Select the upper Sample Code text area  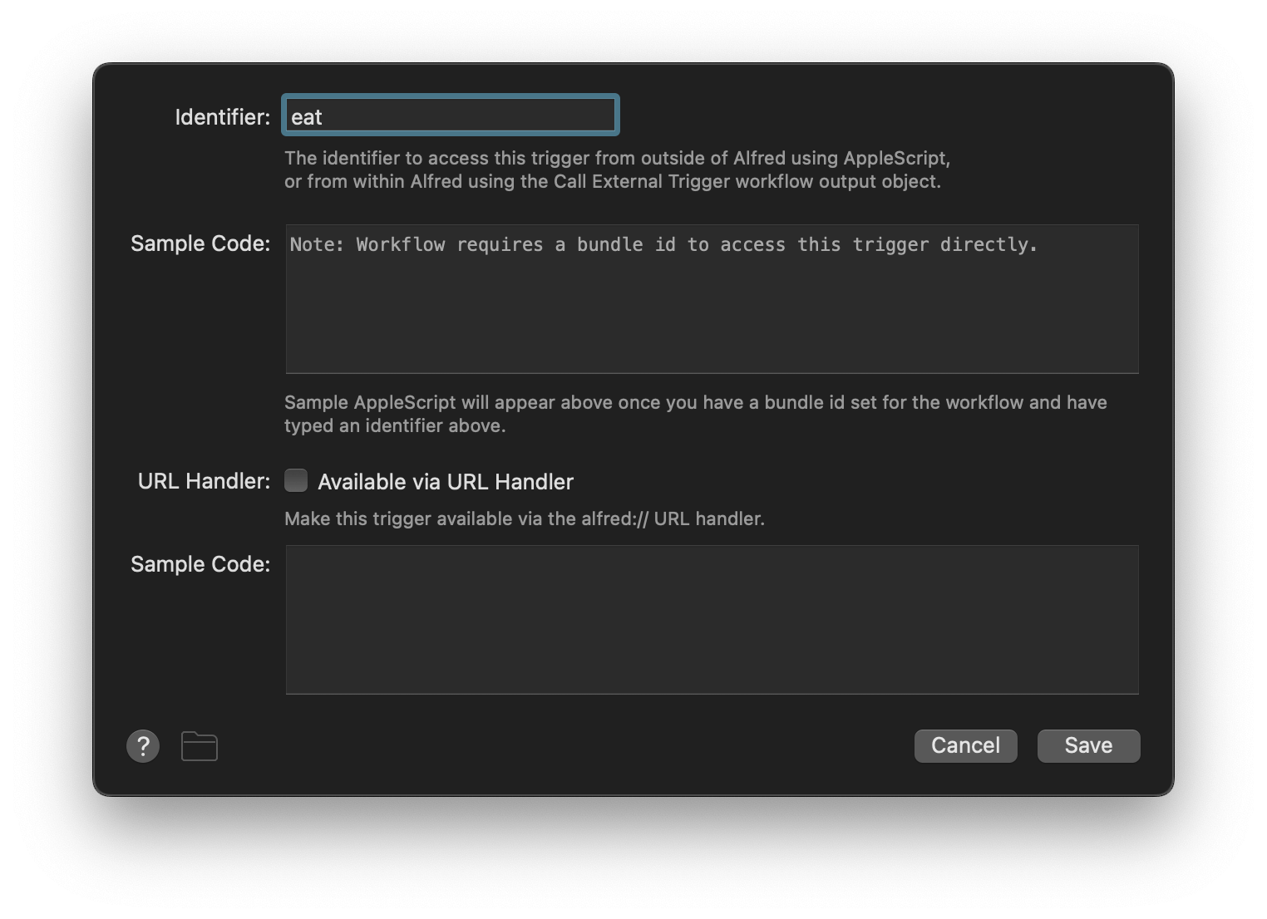(x=711, y=299)
